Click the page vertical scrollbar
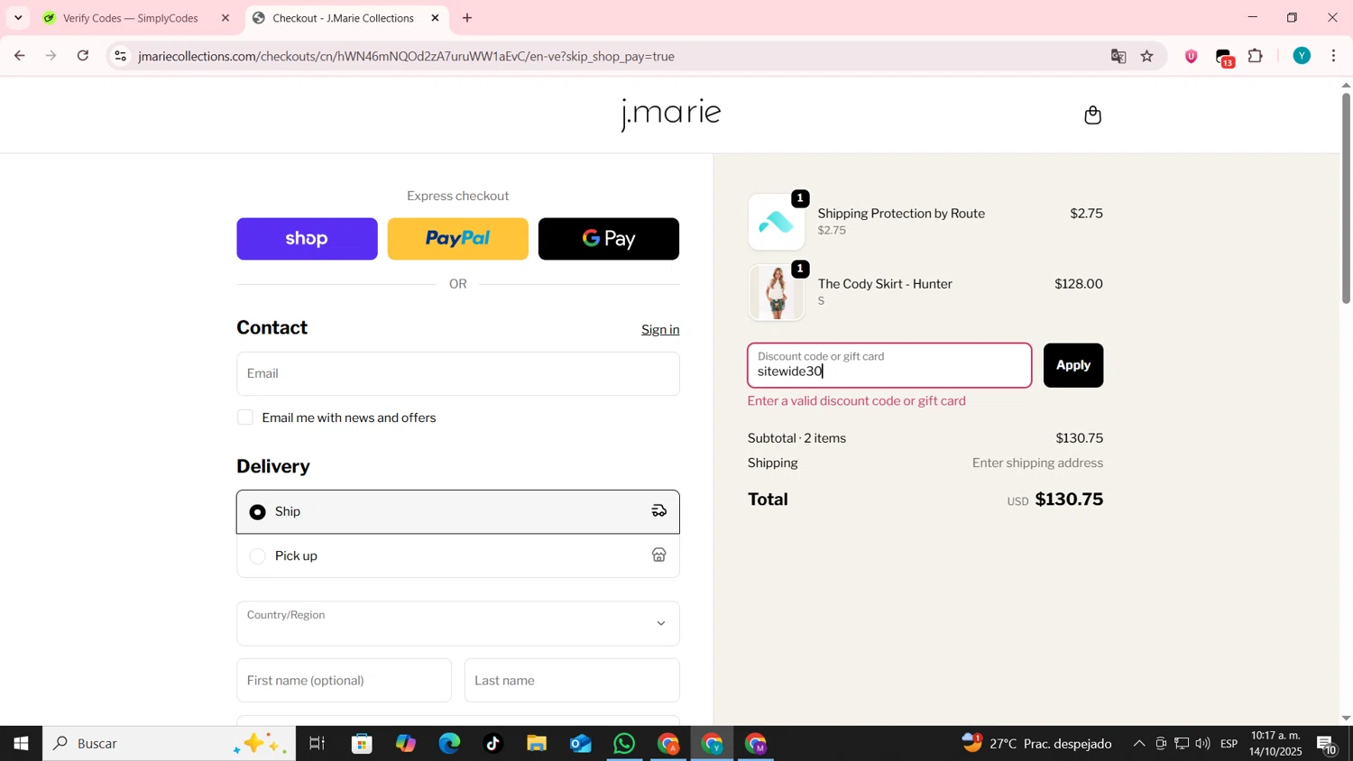 pyautogui.click(x=1346, y=198)
